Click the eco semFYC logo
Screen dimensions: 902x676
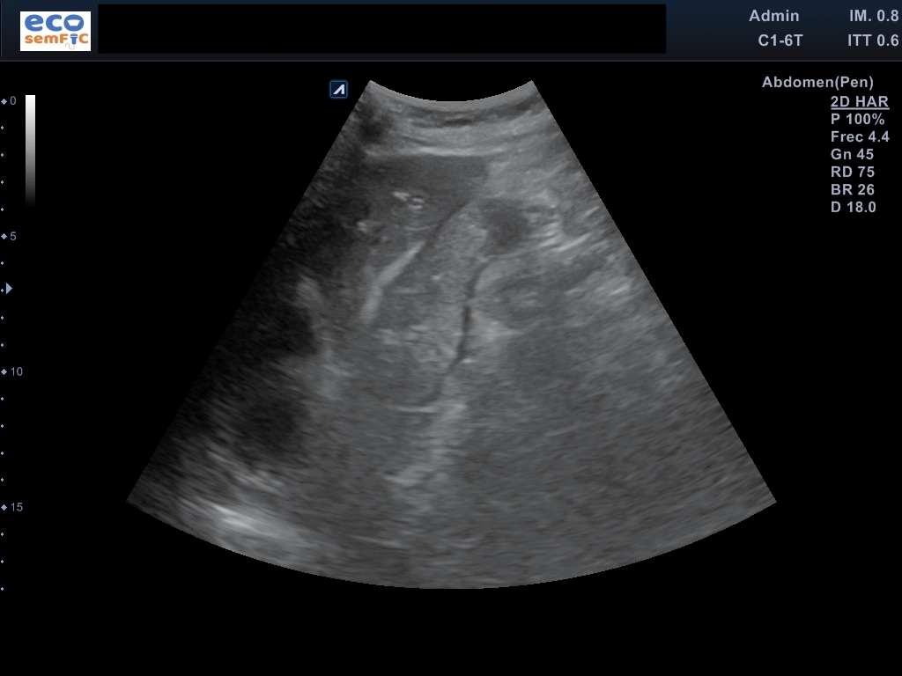point(55,31)
